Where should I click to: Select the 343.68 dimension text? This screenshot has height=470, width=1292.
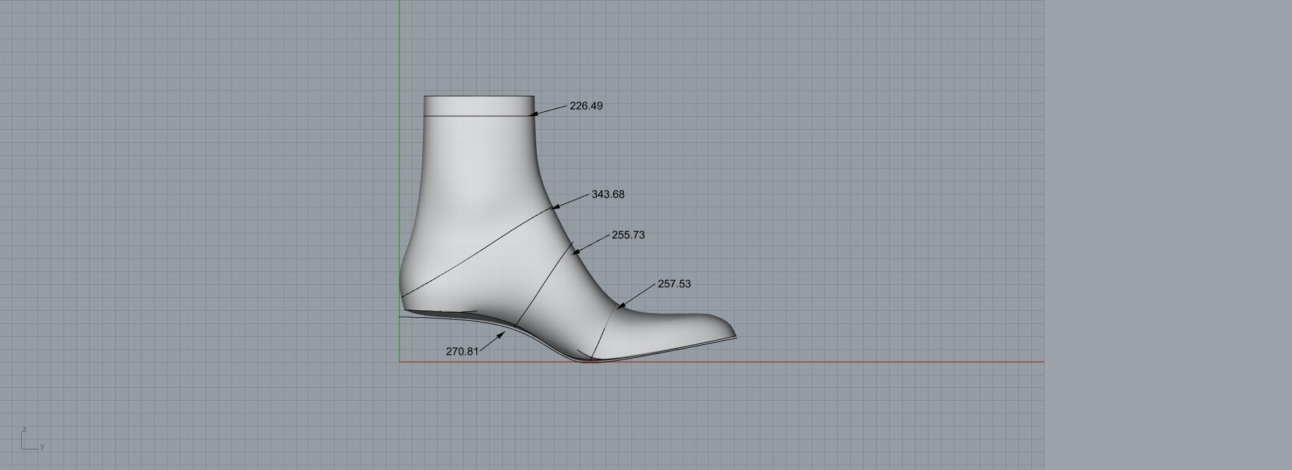pos(608,194)
